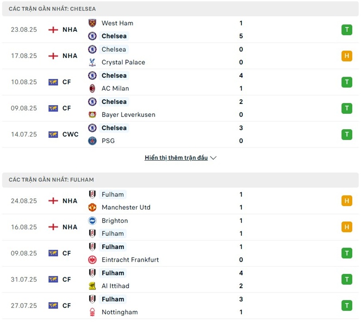Click the Crystal Palace club crest

93,62
